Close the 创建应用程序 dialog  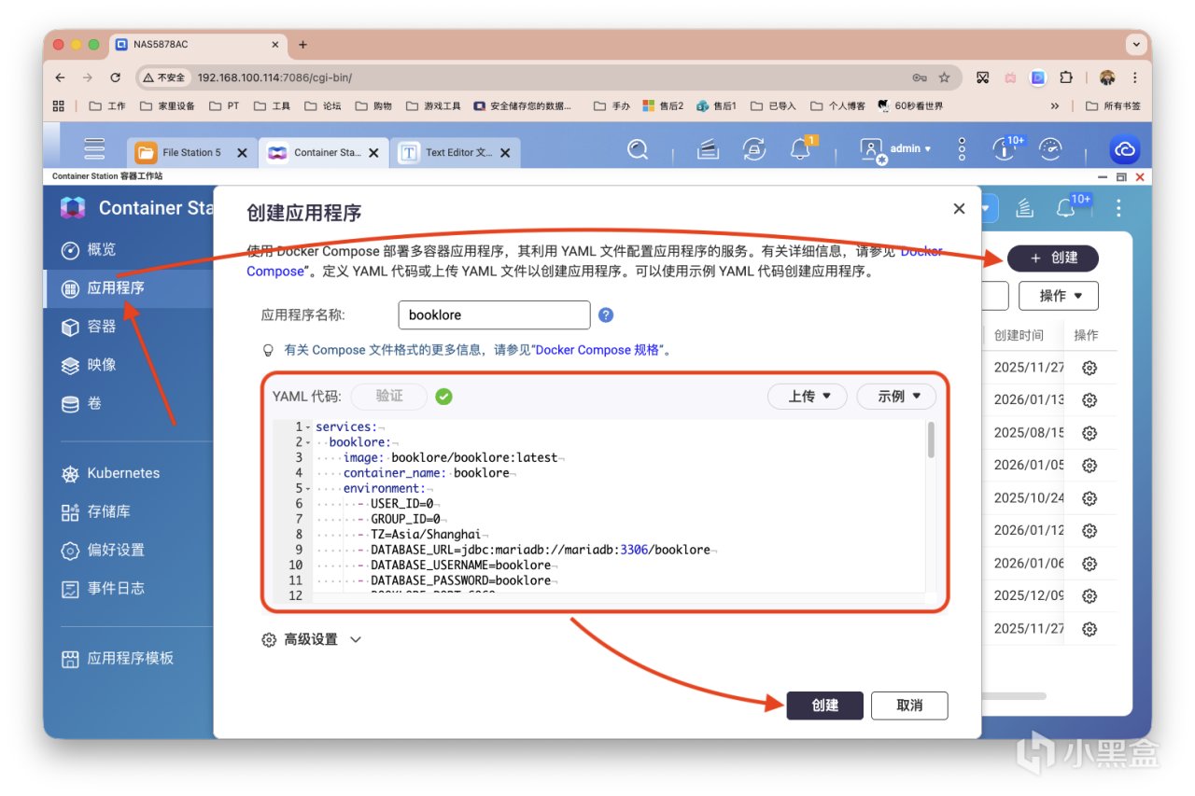click(959, 209)
